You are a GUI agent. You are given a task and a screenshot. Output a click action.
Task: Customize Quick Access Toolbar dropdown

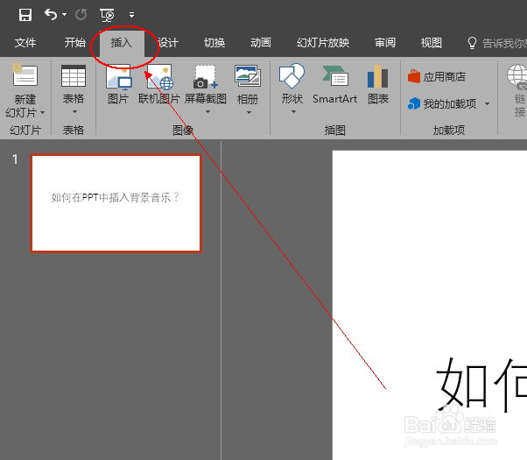[x=131, y=15]
